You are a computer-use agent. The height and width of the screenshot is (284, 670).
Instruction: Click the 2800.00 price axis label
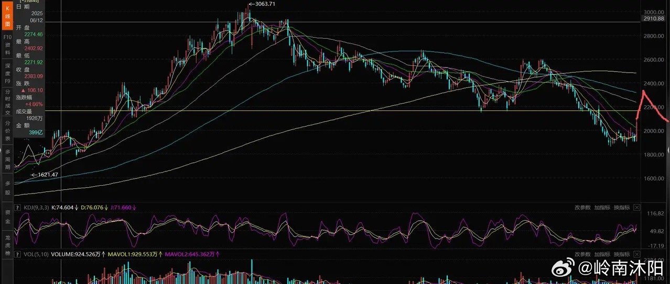(x=653, y=36)
